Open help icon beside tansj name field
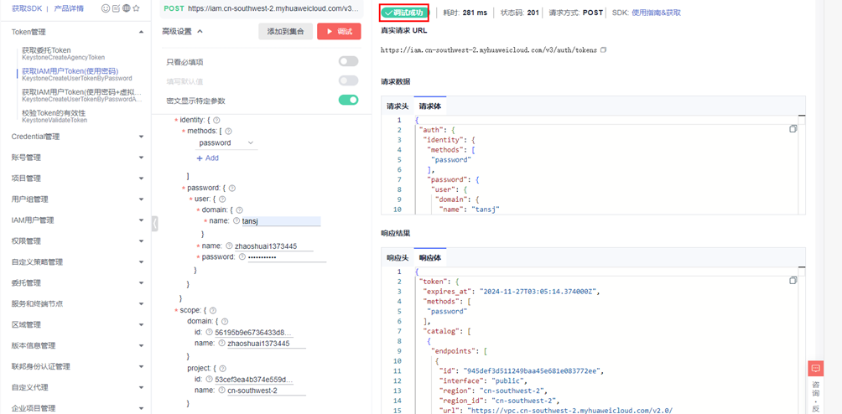Image resolution: width=842 pixels, height=414 pixels. (236, 220)
